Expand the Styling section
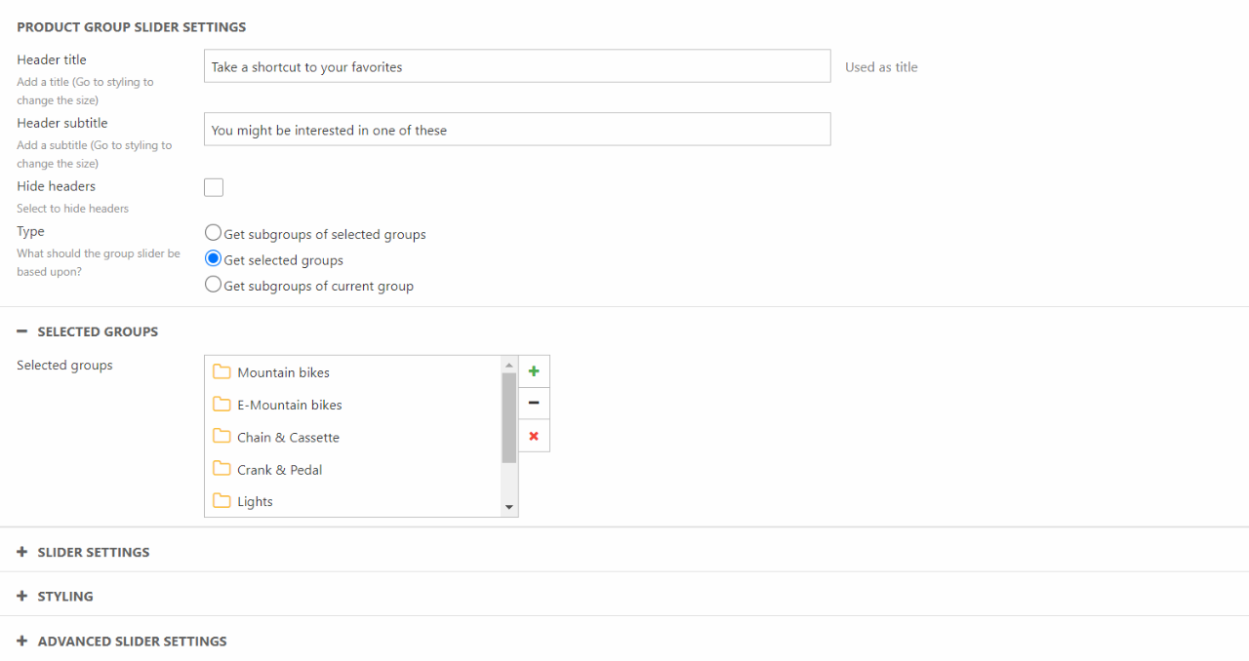The image size is (1249, 661). (x=22, y=596)
